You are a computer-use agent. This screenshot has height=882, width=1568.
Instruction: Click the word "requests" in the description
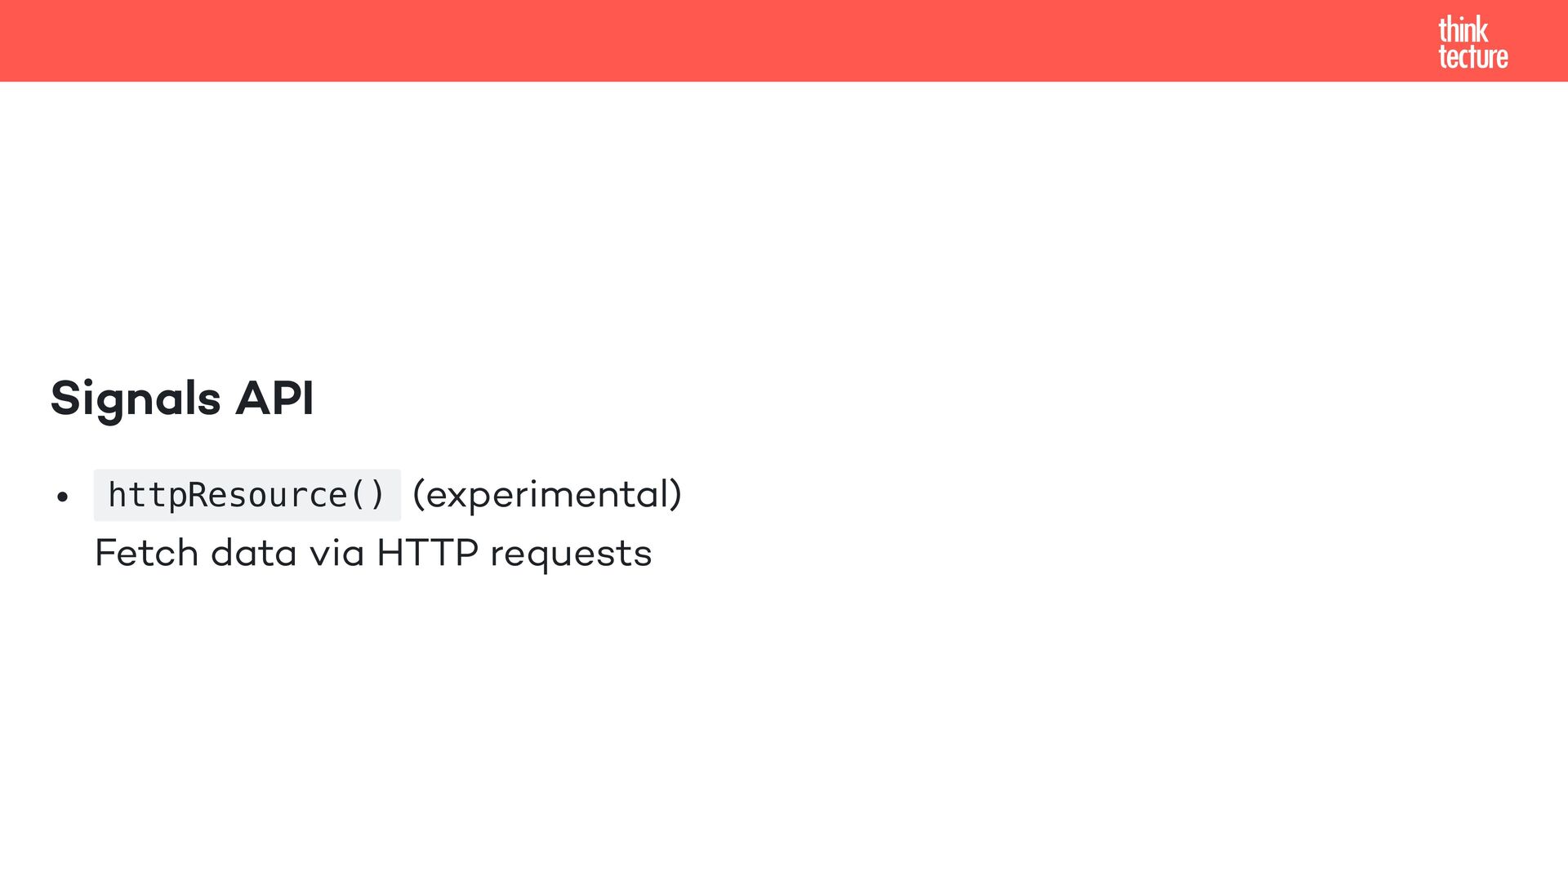point(571,555)
